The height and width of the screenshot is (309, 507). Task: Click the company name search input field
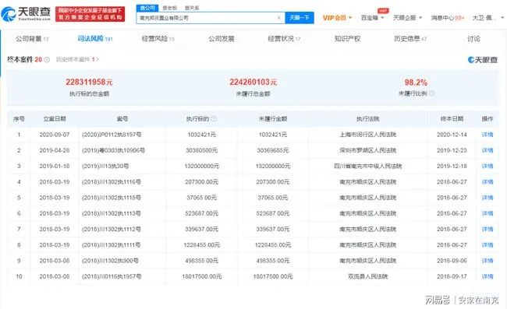click(207, 18)
